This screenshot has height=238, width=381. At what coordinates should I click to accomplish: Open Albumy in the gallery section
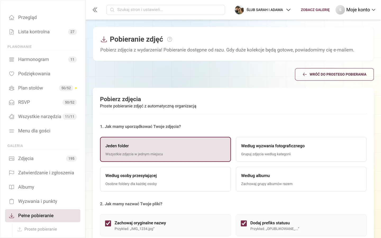tap(43, 187)
